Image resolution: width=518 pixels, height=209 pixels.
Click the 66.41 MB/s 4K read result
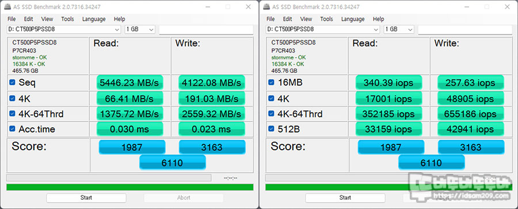[x=130, y=98]
